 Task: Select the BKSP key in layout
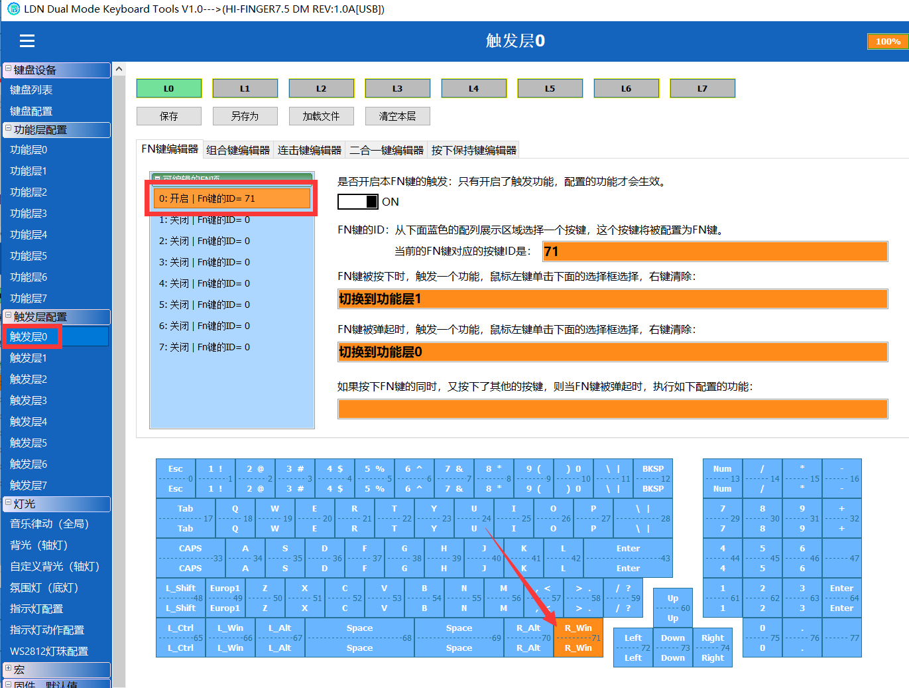653,478
